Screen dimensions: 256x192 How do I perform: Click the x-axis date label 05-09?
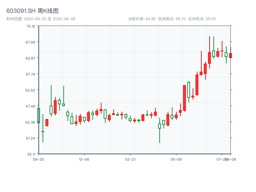pos(176,159)
